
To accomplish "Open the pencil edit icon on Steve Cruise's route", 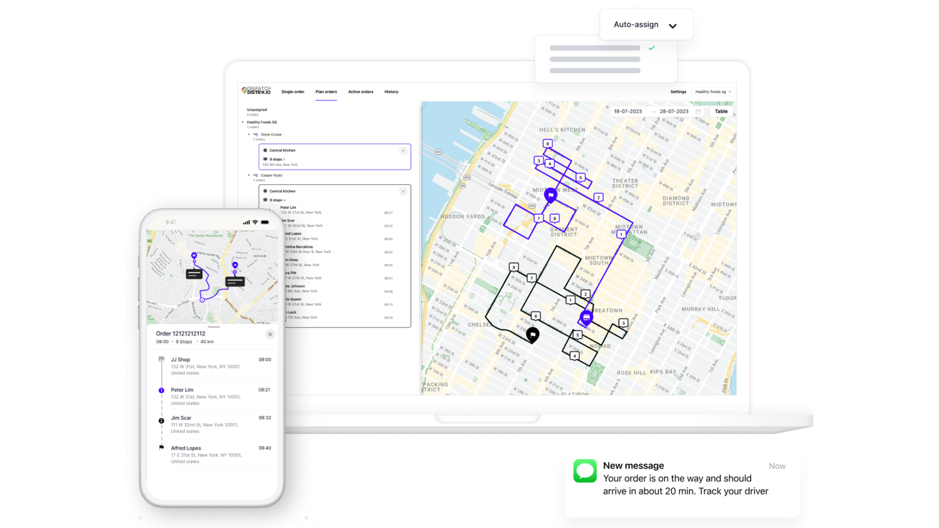I will [404, 150].
